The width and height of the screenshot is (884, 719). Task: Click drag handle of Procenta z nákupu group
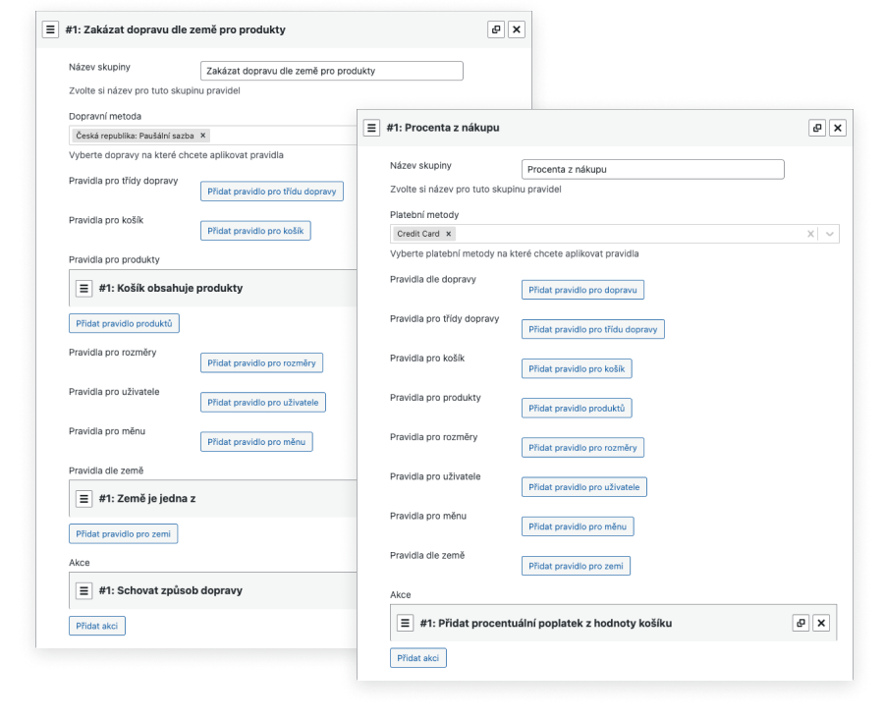(372, 128)
